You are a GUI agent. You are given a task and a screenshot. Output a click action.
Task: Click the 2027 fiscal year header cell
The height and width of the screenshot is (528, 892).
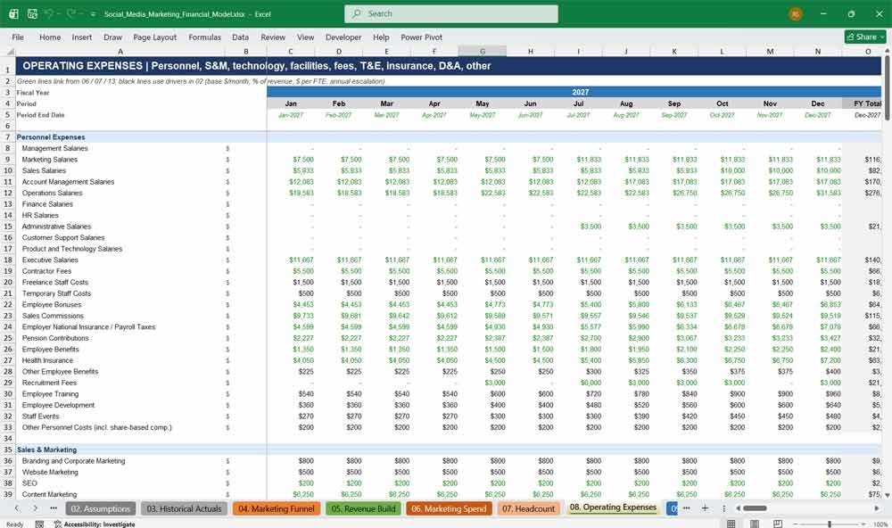coord(574,92)
